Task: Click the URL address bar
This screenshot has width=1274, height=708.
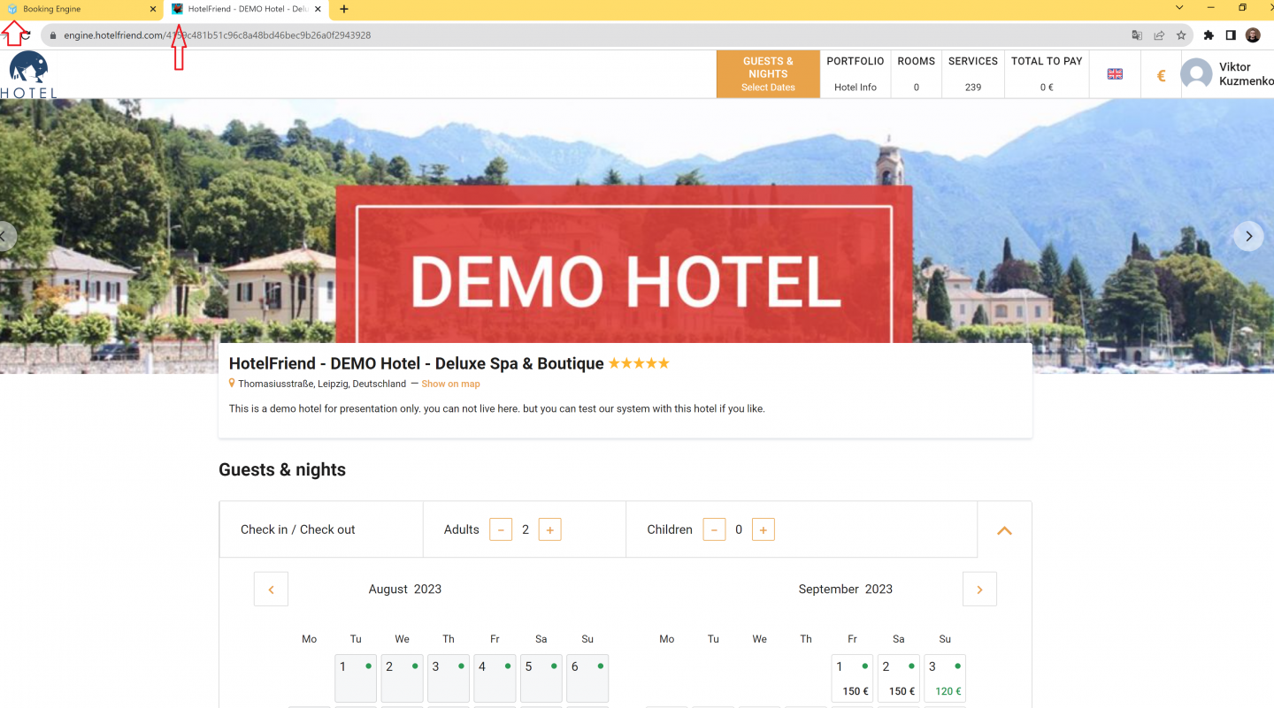Action: 584,35
